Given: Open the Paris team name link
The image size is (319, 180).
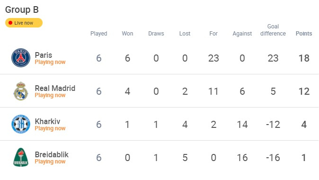Looking at the screenshot, I should pyautogui.click(x=44, y=55).
